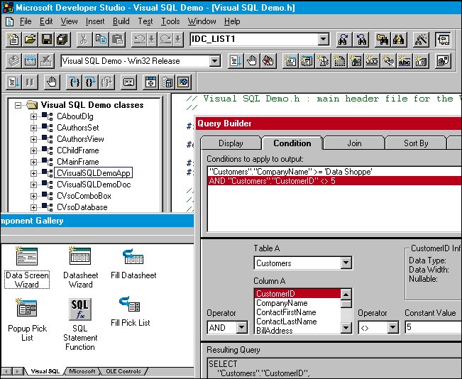
Task: Open the Insert menu
Action: 95,21
